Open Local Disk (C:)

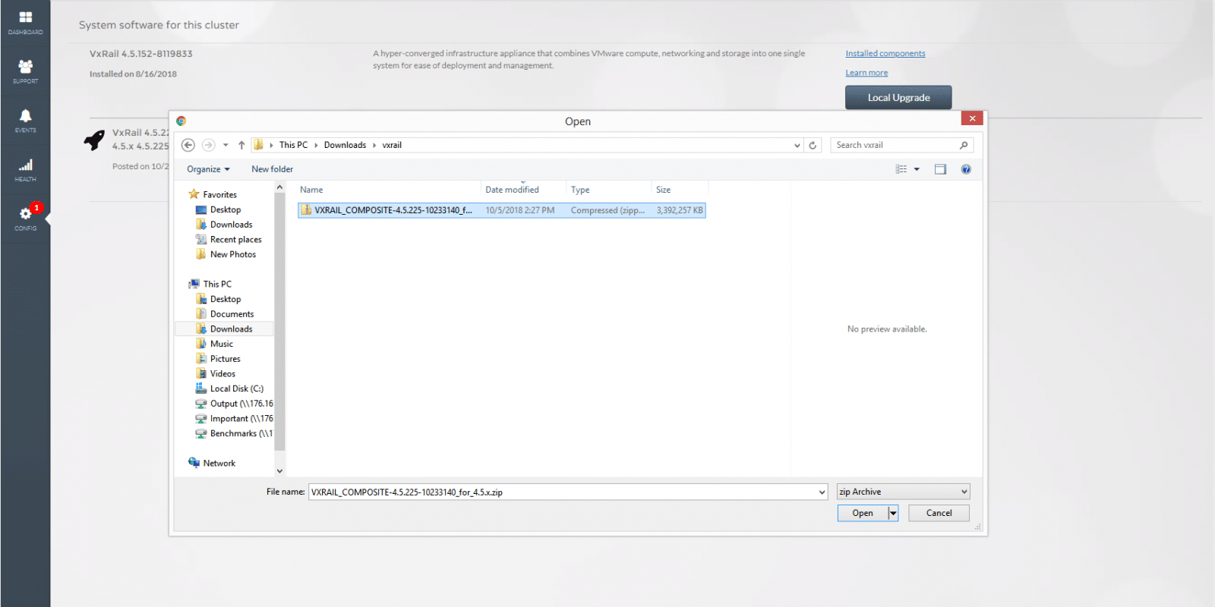pos(229,388)
